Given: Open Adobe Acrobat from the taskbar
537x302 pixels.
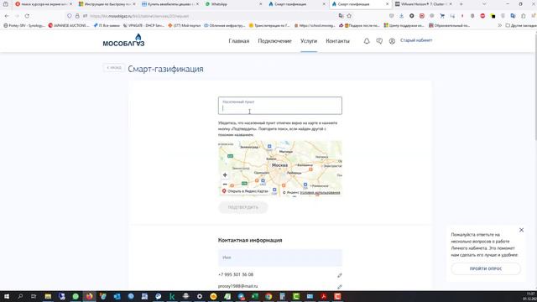Looking at the screenshot, I should click(x=324, y=296).
